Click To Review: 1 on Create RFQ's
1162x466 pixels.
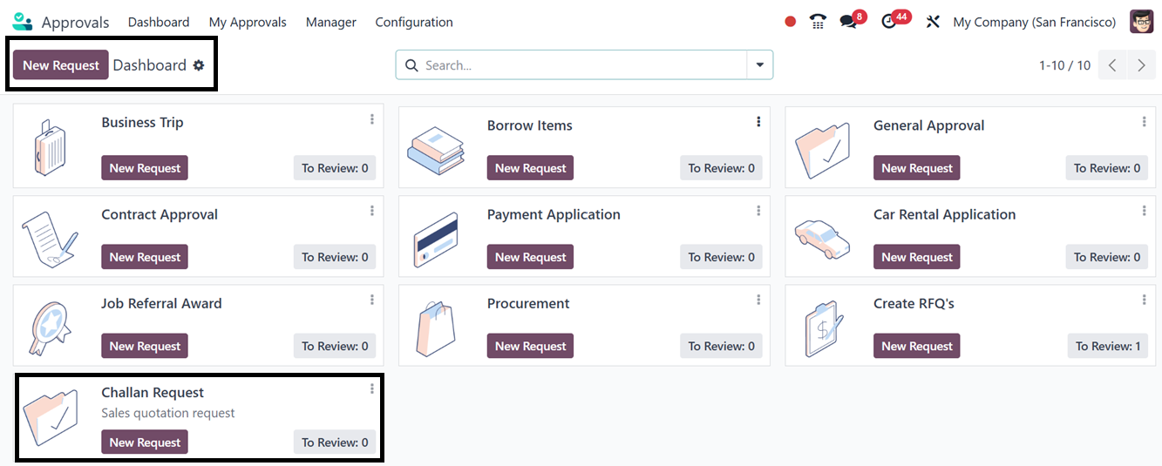point(1107,346)
